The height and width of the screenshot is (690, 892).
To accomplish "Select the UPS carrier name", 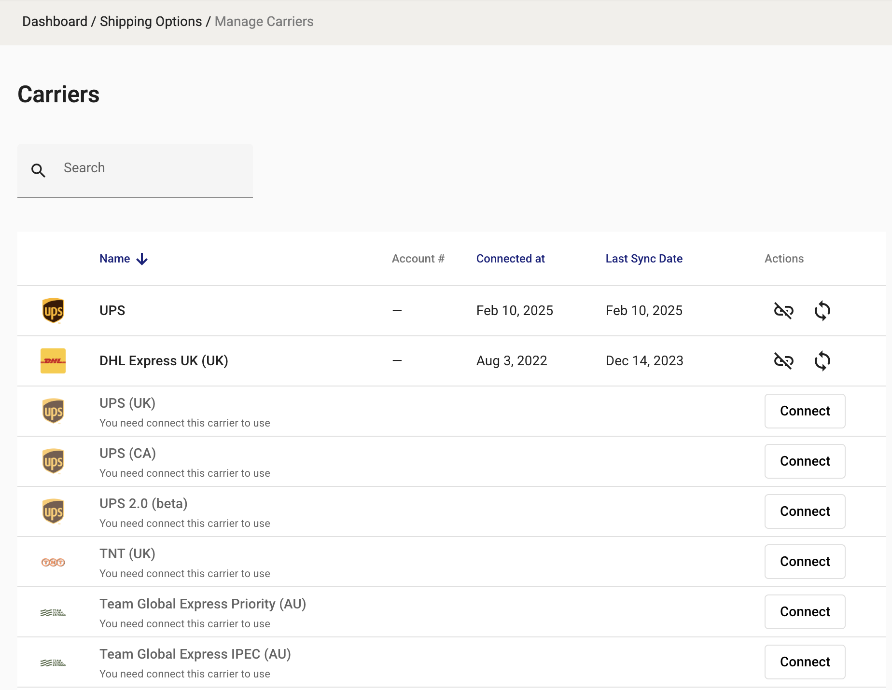I will point(112,311).
